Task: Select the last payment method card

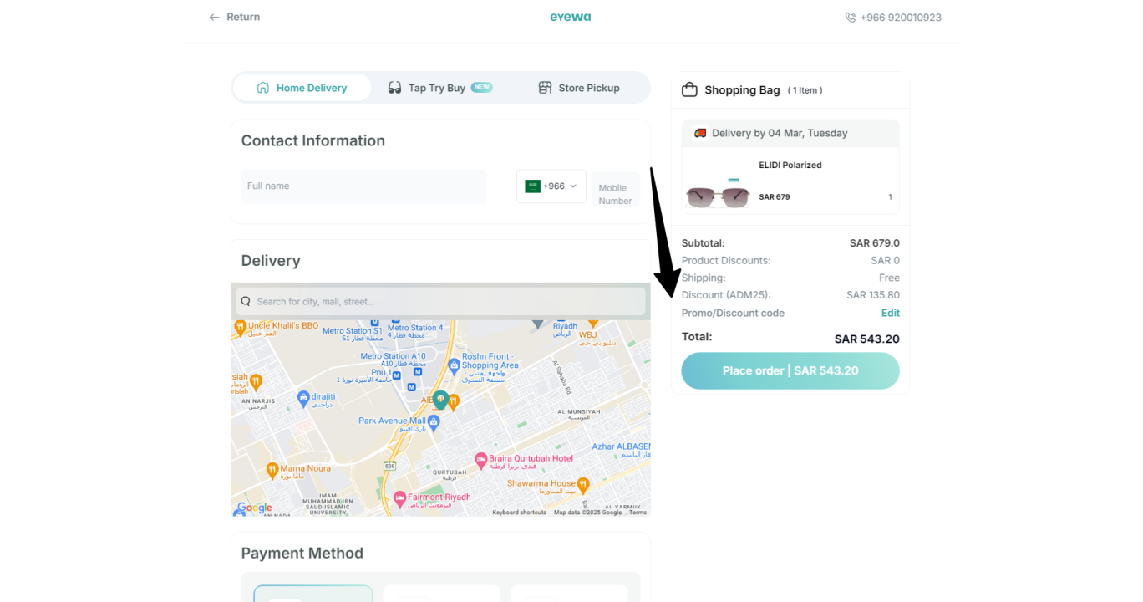Action: click(569, 594)
